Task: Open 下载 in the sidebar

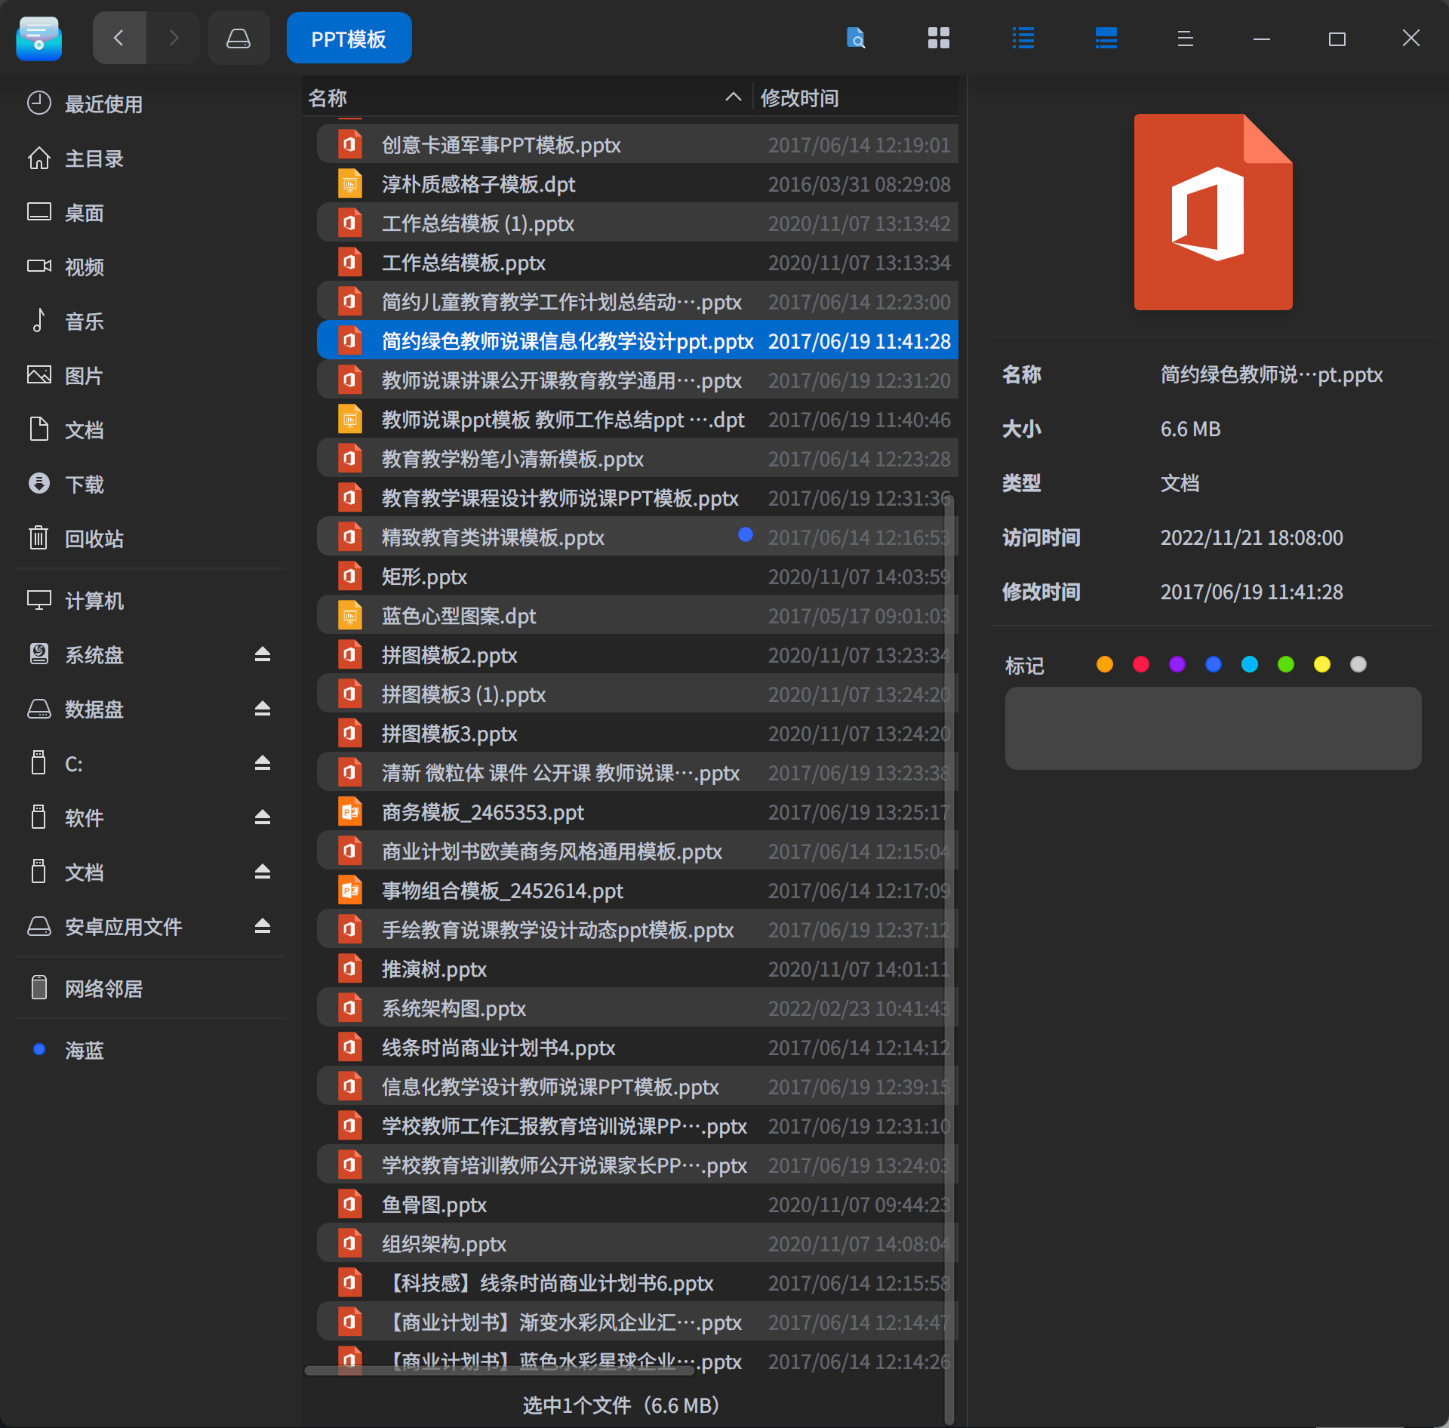Action: (84, 484)
